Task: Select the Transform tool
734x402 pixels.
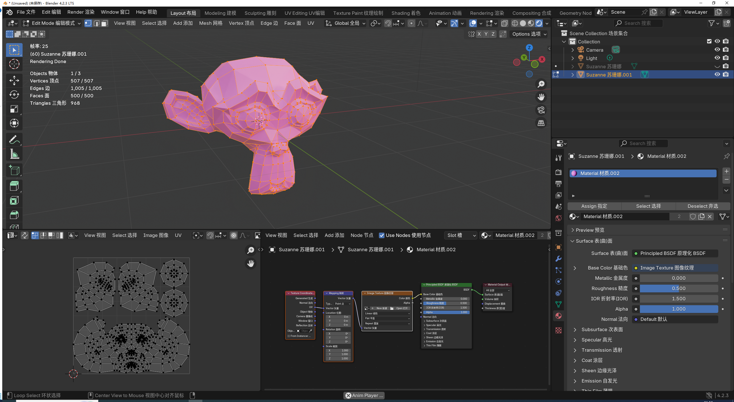Action: pyautogui.click(x=14, y=123)
